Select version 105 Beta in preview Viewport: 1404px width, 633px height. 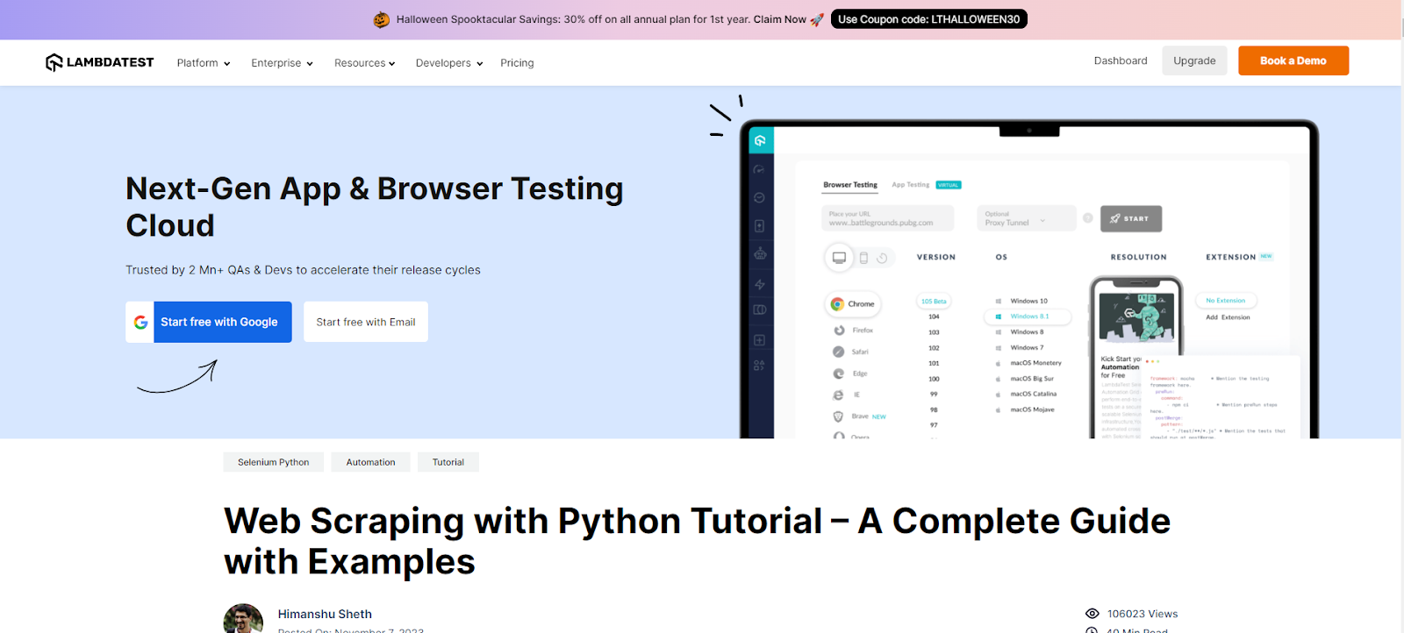coord(934,302)
